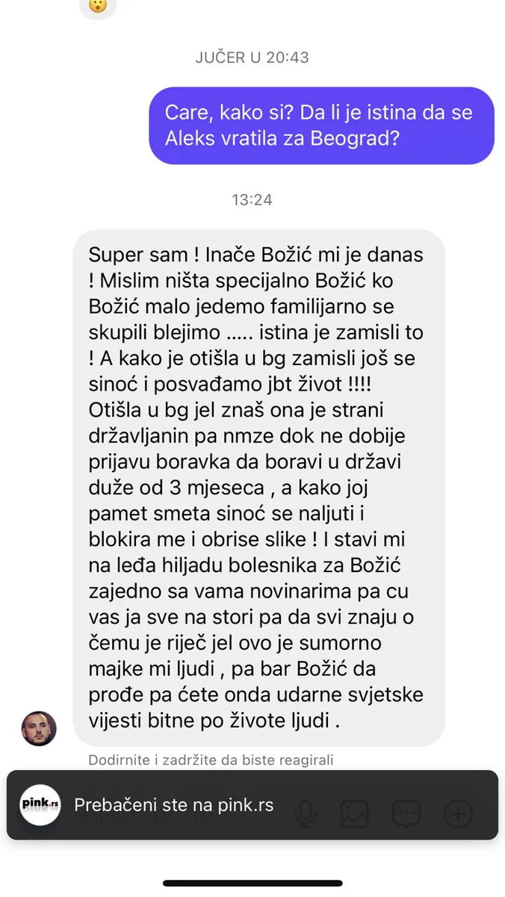
Task: Open the sender's profile avatar photo
Action: pos(38,728)
